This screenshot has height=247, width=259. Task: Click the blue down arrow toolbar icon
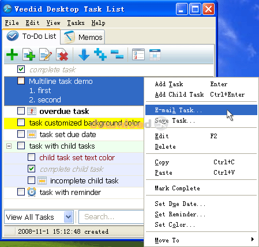[84, 54]
